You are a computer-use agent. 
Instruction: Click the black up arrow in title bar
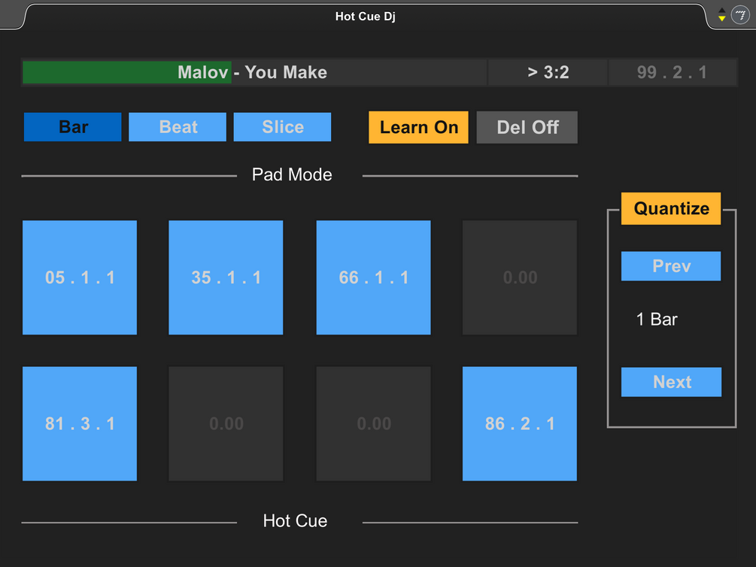[x=722, y=11]
